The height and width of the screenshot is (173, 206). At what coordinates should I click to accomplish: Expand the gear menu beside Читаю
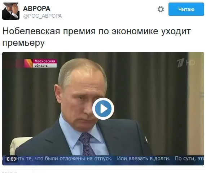coord(161,9)
